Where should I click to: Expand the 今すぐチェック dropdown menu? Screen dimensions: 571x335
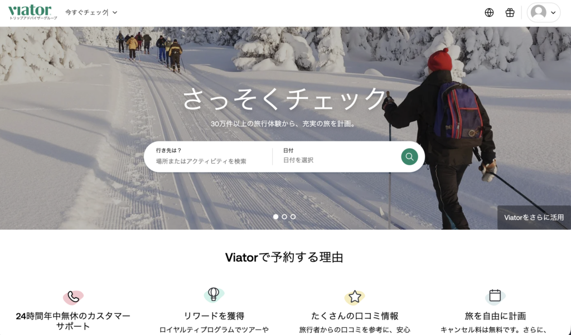[x=91, y=12]
